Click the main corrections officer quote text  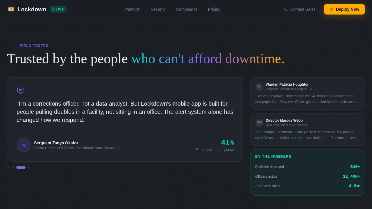pyautogui.click(x=125, y=112)
